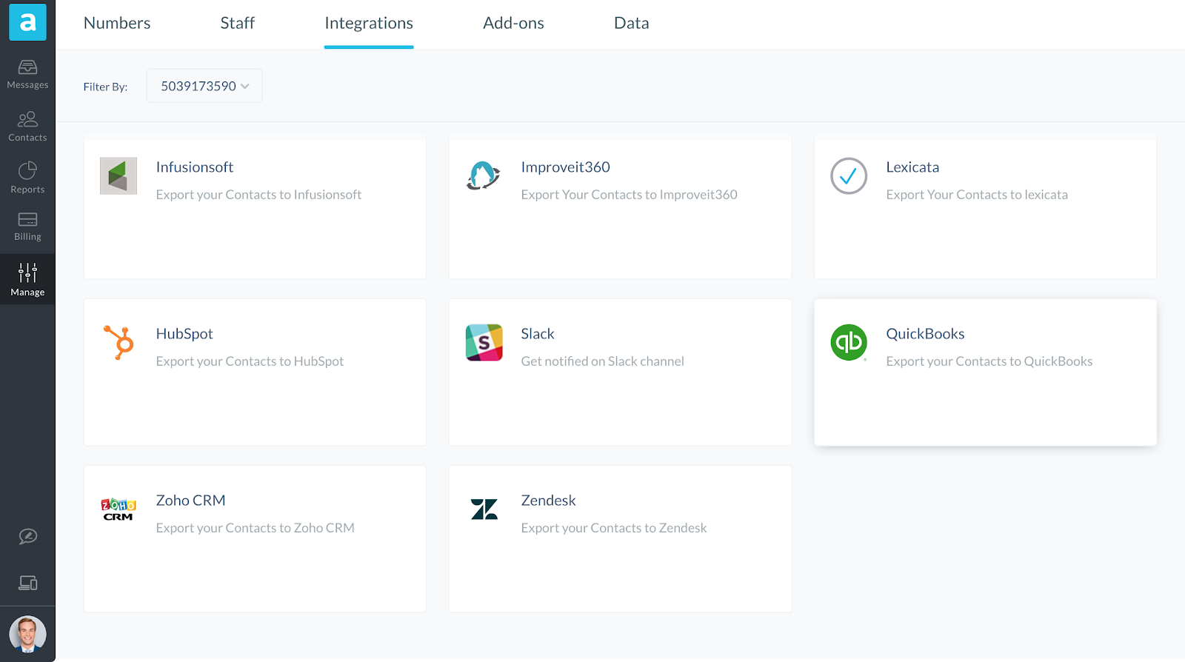Click the Infusionsoft logo icon
This screenshot has width=1185, height=662.
[118, 176]
